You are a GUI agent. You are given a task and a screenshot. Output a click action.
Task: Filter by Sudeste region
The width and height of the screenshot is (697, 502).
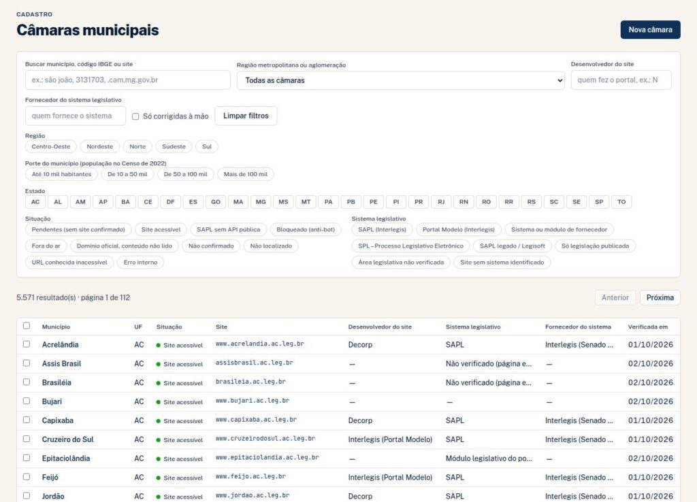(x=174, y=147)
